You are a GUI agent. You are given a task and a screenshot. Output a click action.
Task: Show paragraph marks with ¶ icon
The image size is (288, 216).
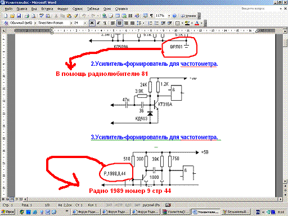(x=151, y=16)
